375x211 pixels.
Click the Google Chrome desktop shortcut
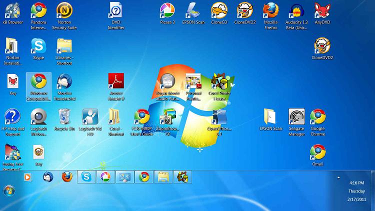317,116
